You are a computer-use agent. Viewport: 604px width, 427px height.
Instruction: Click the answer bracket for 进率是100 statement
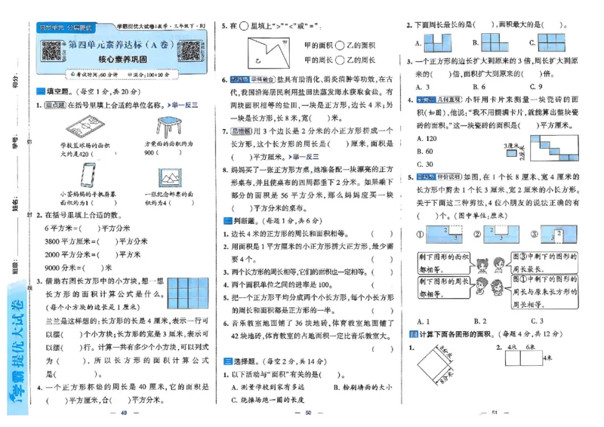[382, 285]
